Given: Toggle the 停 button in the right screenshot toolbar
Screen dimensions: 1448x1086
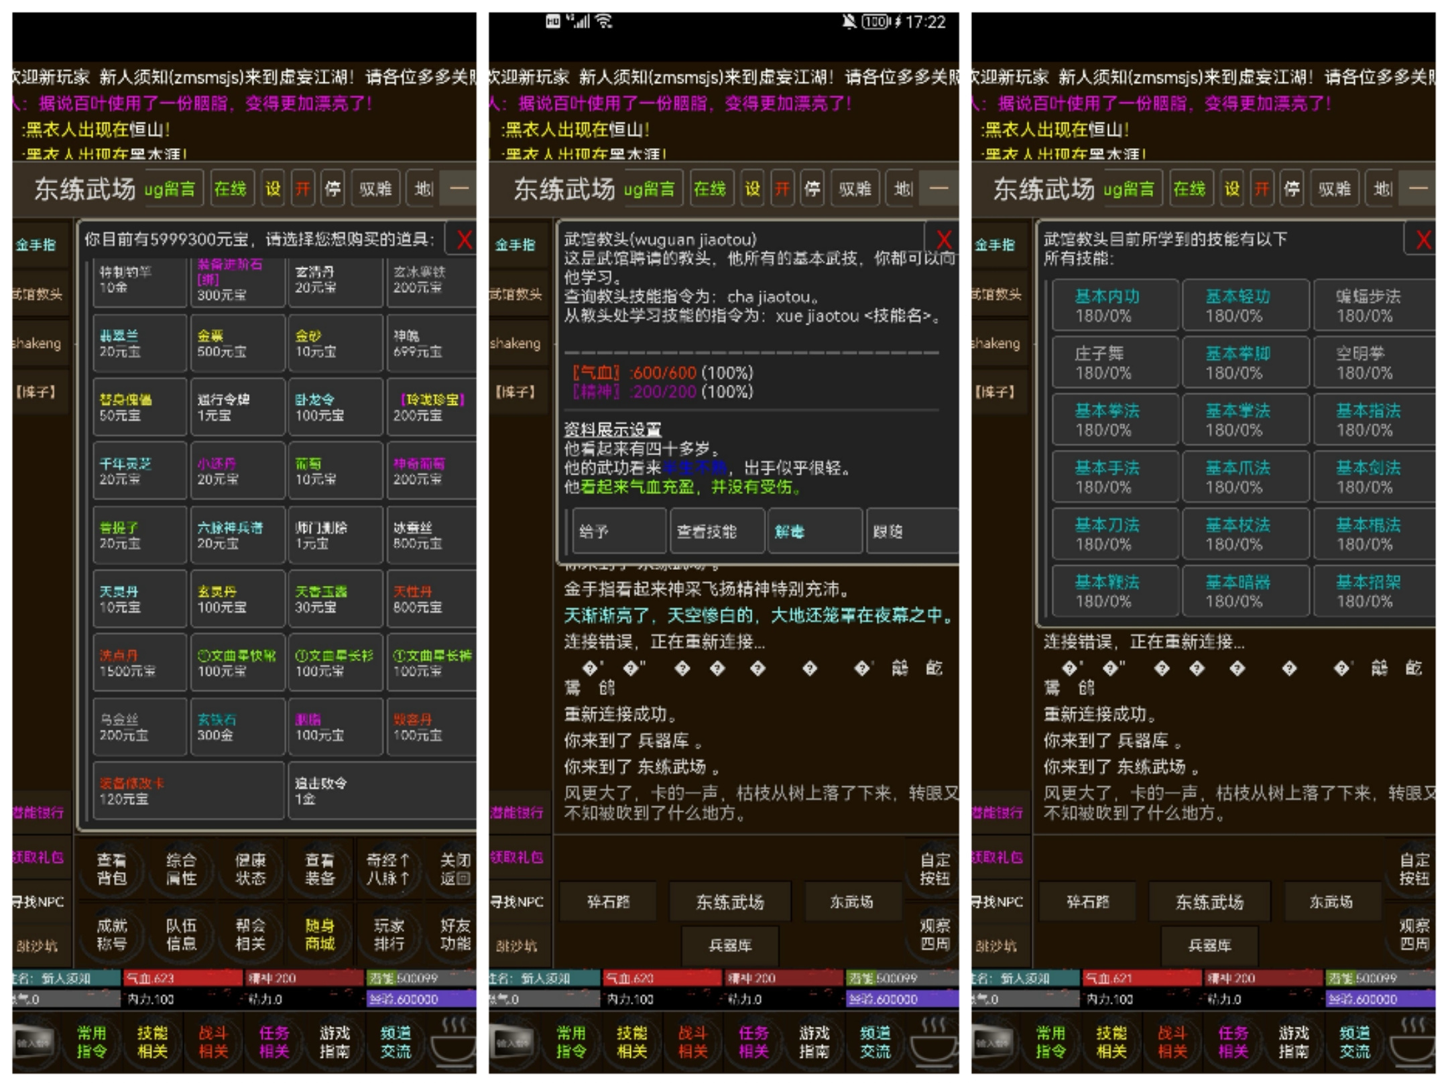Looking at the screenshot, I should pos(1292,189).
